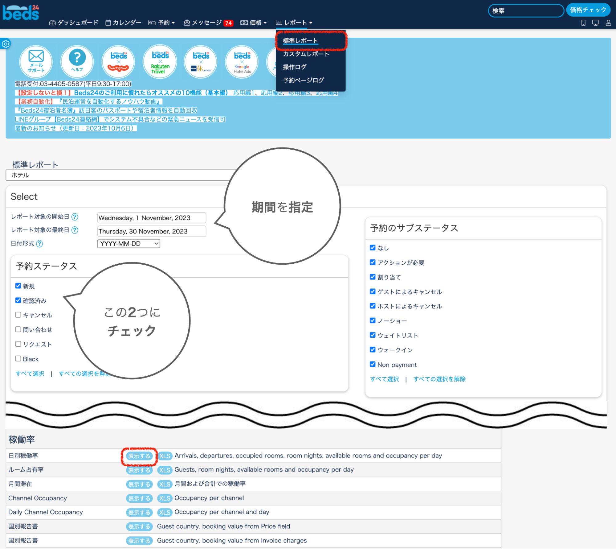Click the mobile device icon in header
This screenshot has width=616, height=549.
tap(583, 23)
